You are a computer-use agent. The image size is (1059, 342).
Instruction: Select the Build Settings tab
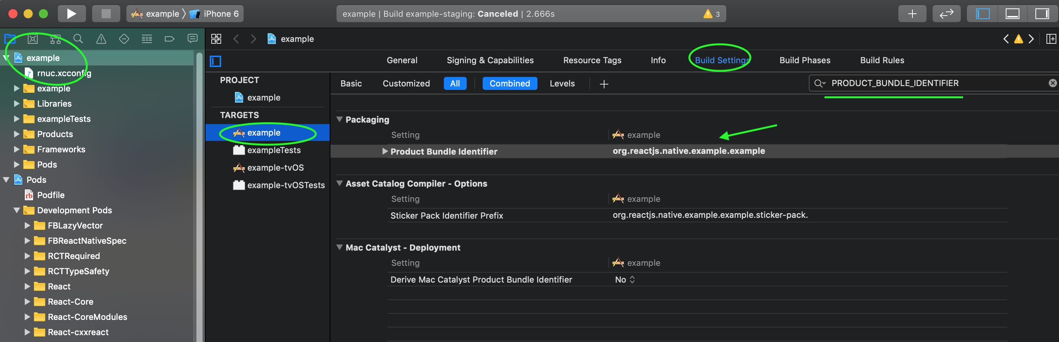tap(722, 61)
